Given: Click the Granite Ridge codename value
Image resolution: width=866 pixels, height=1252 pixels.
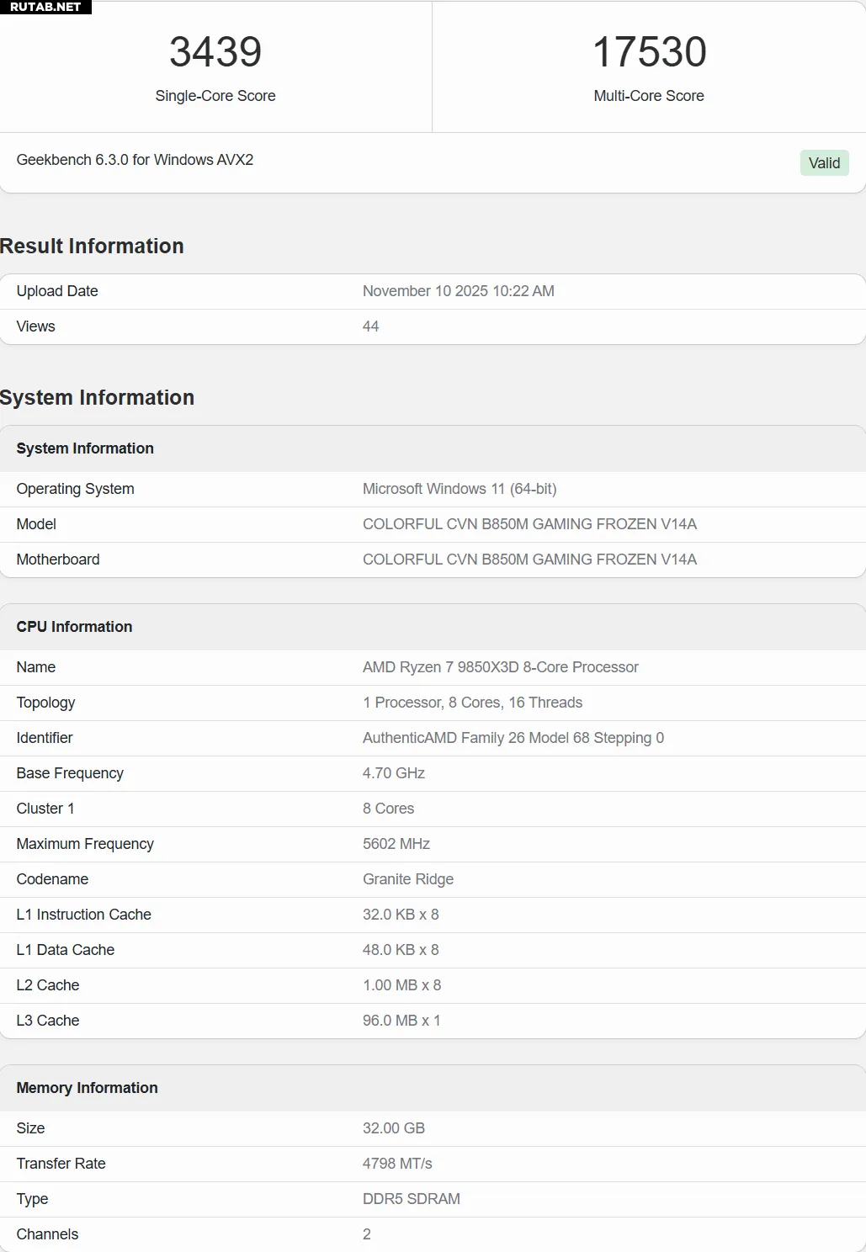Looking at the screenshot, I should pyautogui.click(x=408, y=879).
